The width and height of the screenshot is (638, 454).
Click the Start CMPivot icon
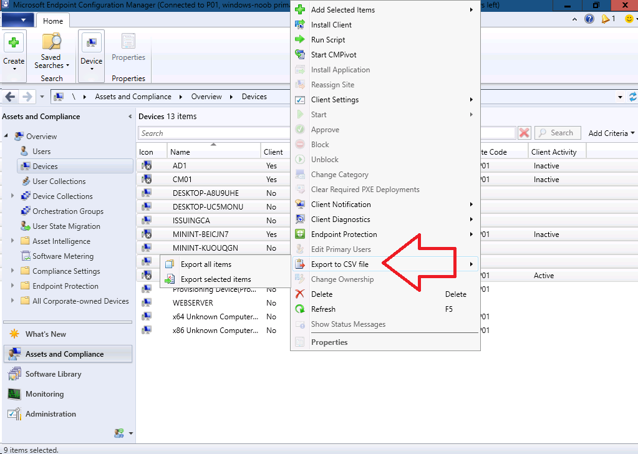pyautogui.click(x=300, y=54)
